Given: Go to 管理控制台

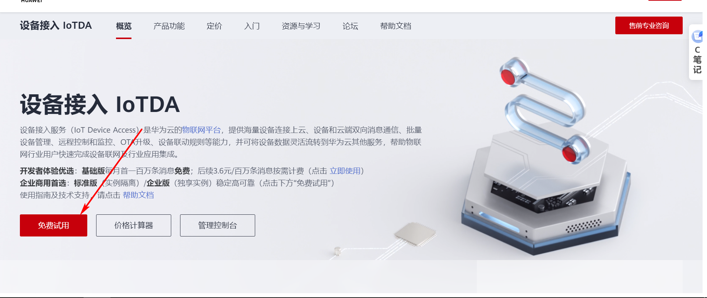Looking at the screenshot, I should [x=218, y=225].
